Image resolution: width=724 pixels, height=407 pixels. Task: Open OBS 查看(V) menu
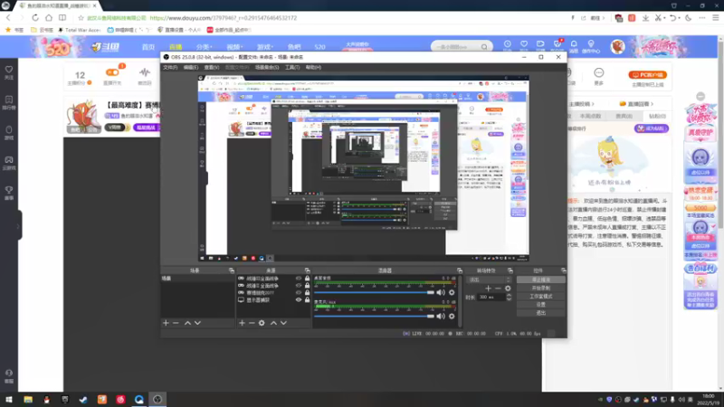212,67
